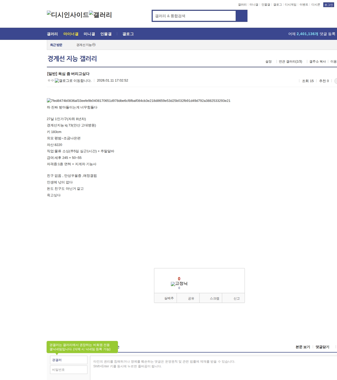This screenshot has height=380, width=337.
Task: Open the 미니갤 menu item
Action: (x=89, y=34)
